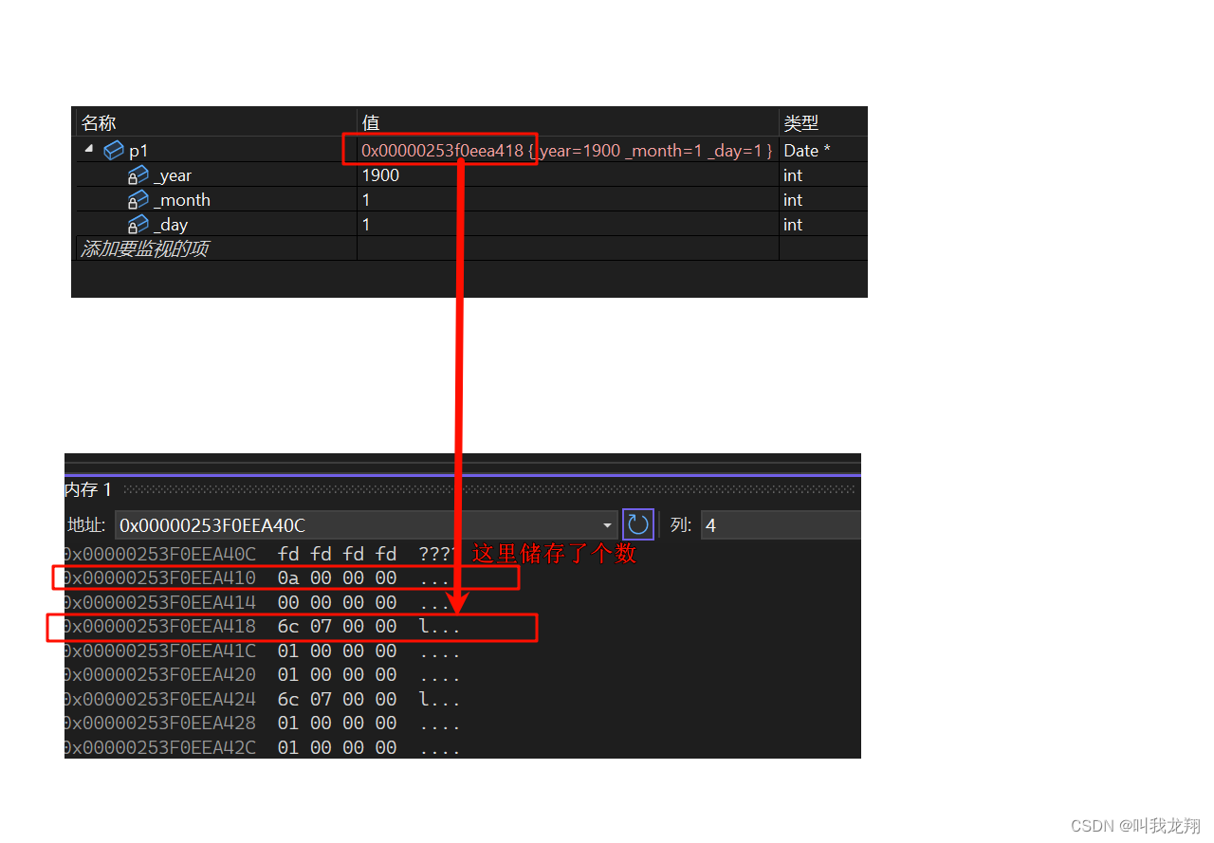Select the Memory 1 panel title
This screenshot has height=843, width=1214.
pyautogui.click(x=88, y=489)
